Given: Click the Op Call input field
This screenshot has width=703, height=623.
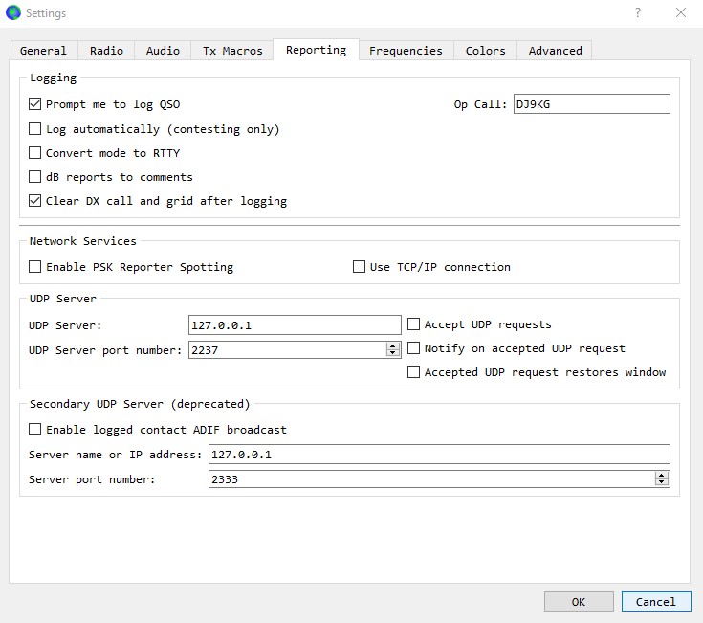Looking at the screenshot, I should [592, 104].
